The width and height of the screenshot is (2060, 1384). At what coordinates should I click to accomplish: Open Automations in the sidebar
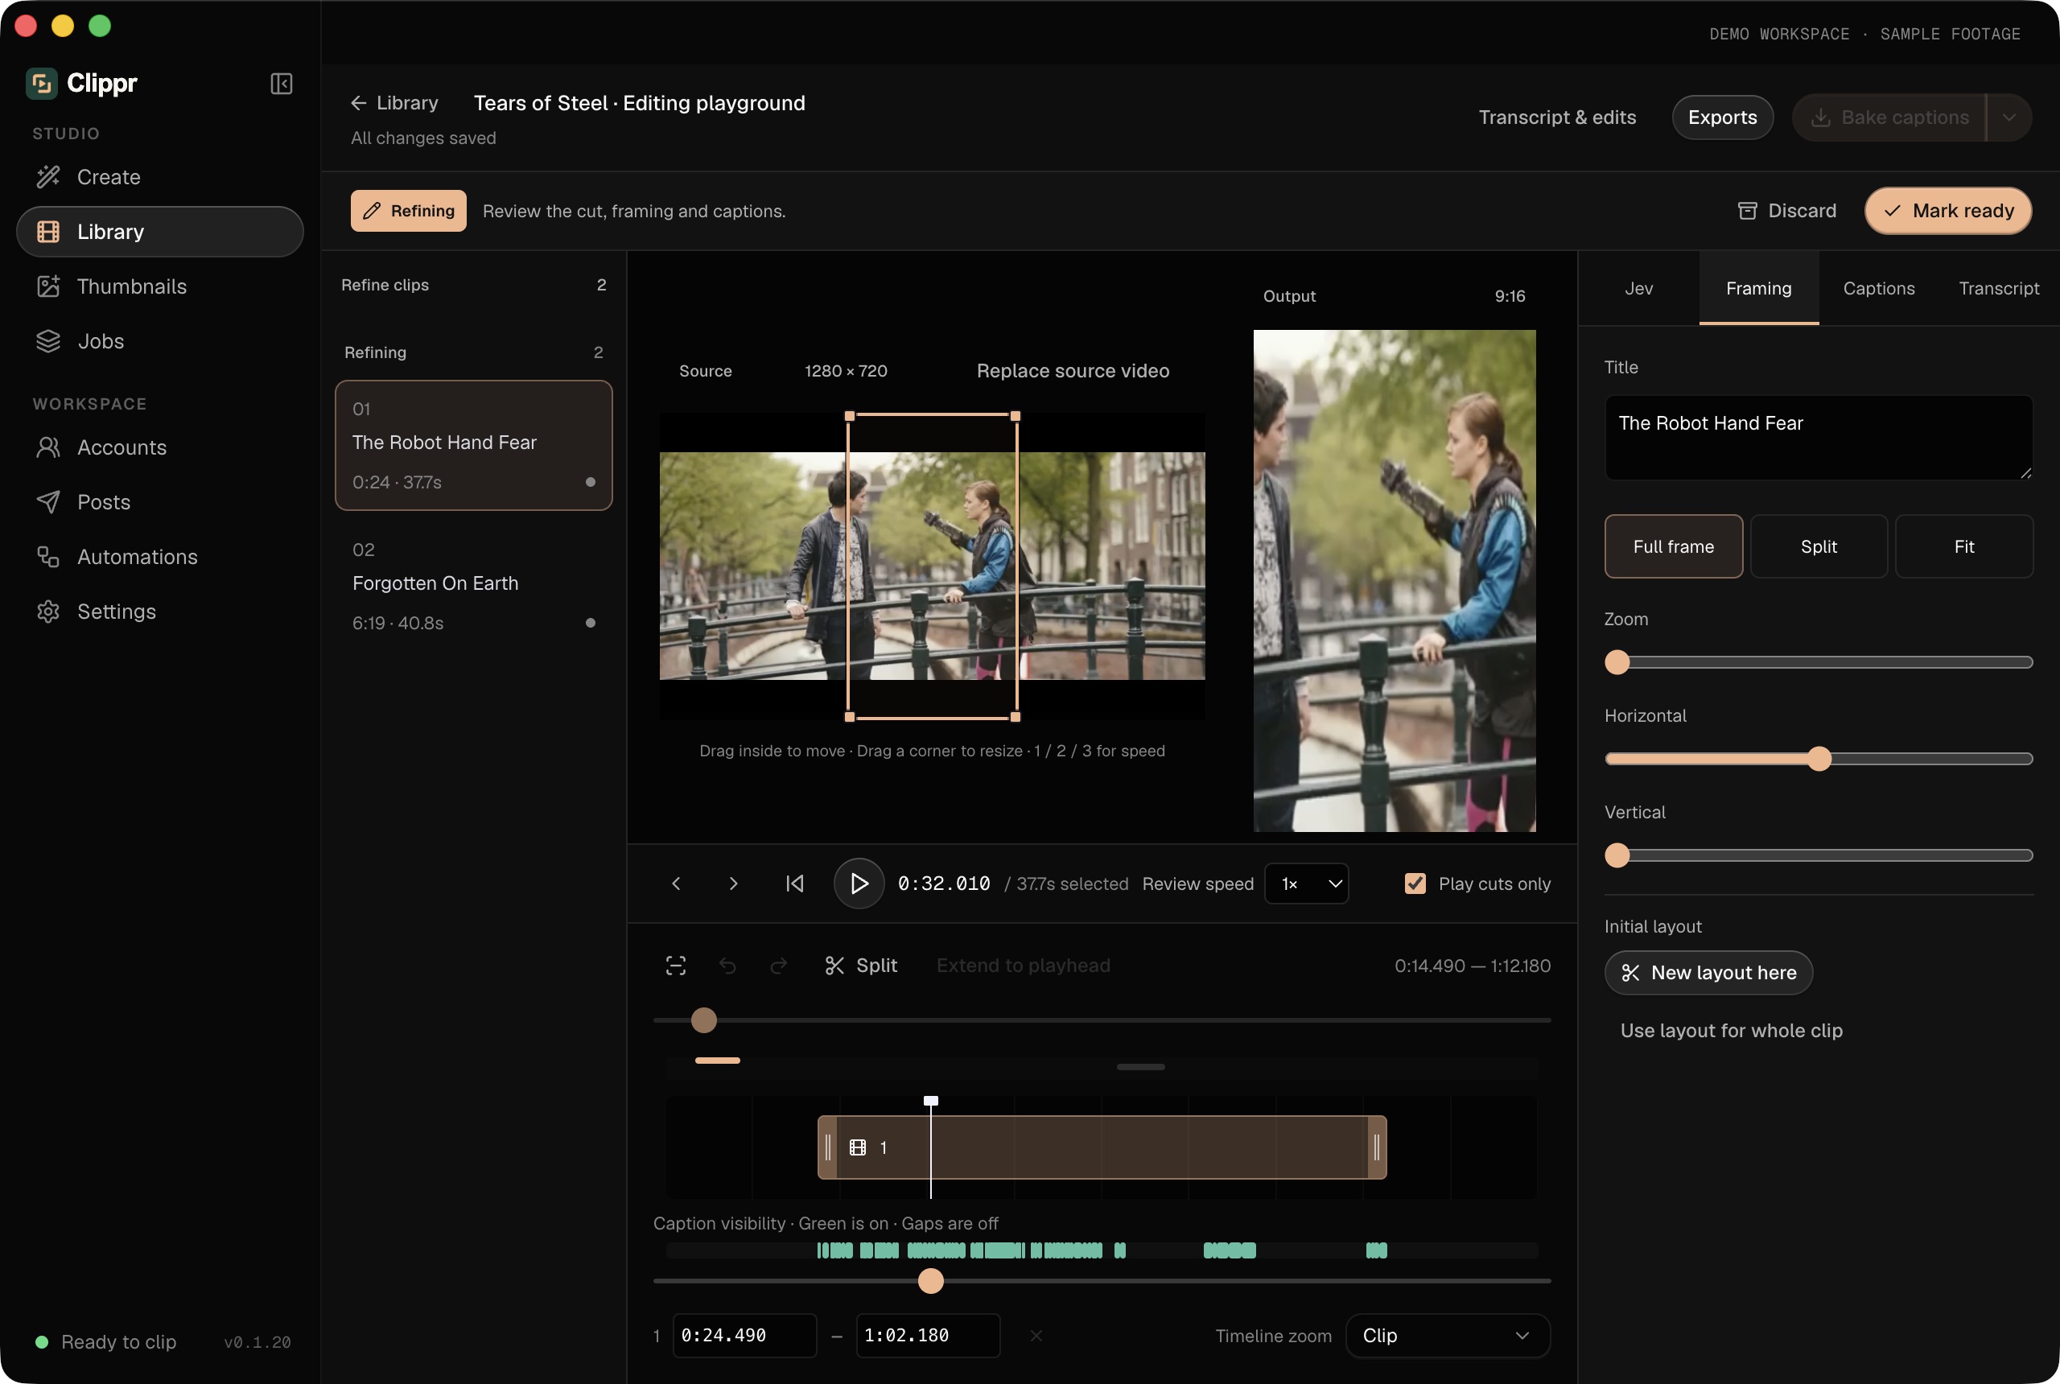(x=160, y=557)
